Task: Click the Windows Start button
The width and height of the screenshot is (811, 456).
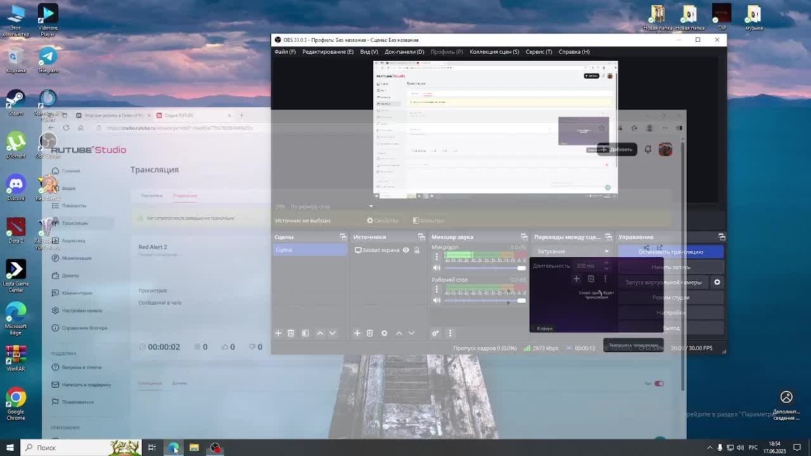Action: click(10, 448)
